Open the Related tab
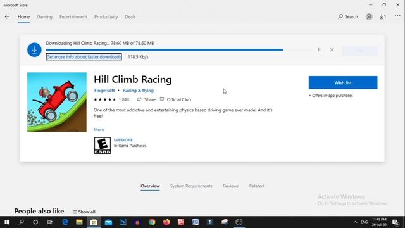The height and width of the screenshot is (228, 405). point(256,186)
